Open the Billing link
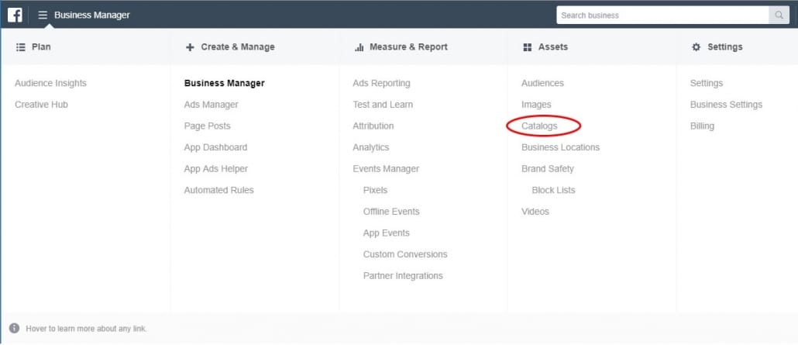This screenshot has width=798, height=345. [702, 126]
